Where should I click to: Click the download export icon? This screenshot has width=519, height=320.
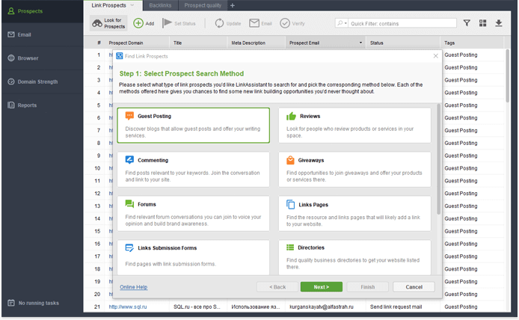click(499, 23)
